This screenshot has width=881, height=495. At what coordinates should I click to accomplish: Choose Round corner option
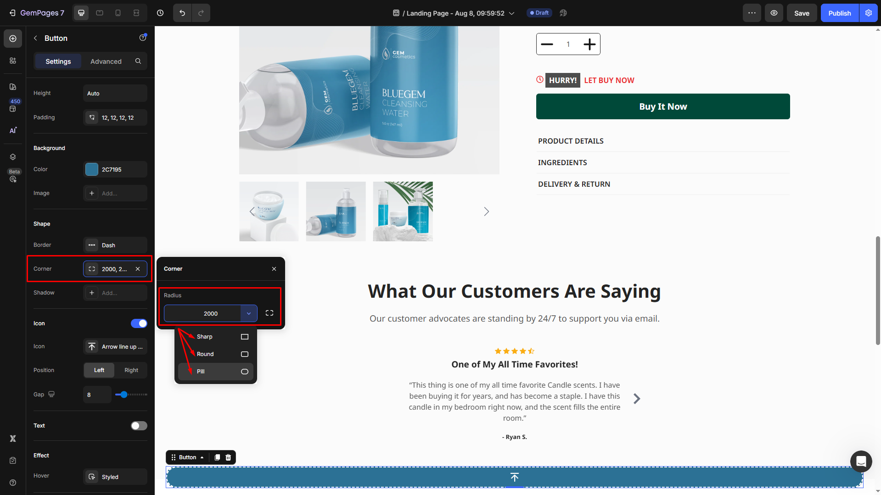click(x=216, y=354)
